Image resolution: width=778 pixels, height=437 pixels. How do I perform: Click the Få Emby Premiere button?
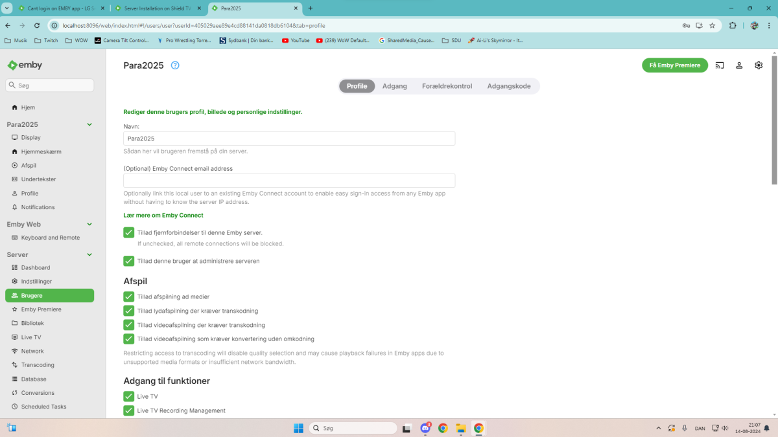(x=674, y=65)
